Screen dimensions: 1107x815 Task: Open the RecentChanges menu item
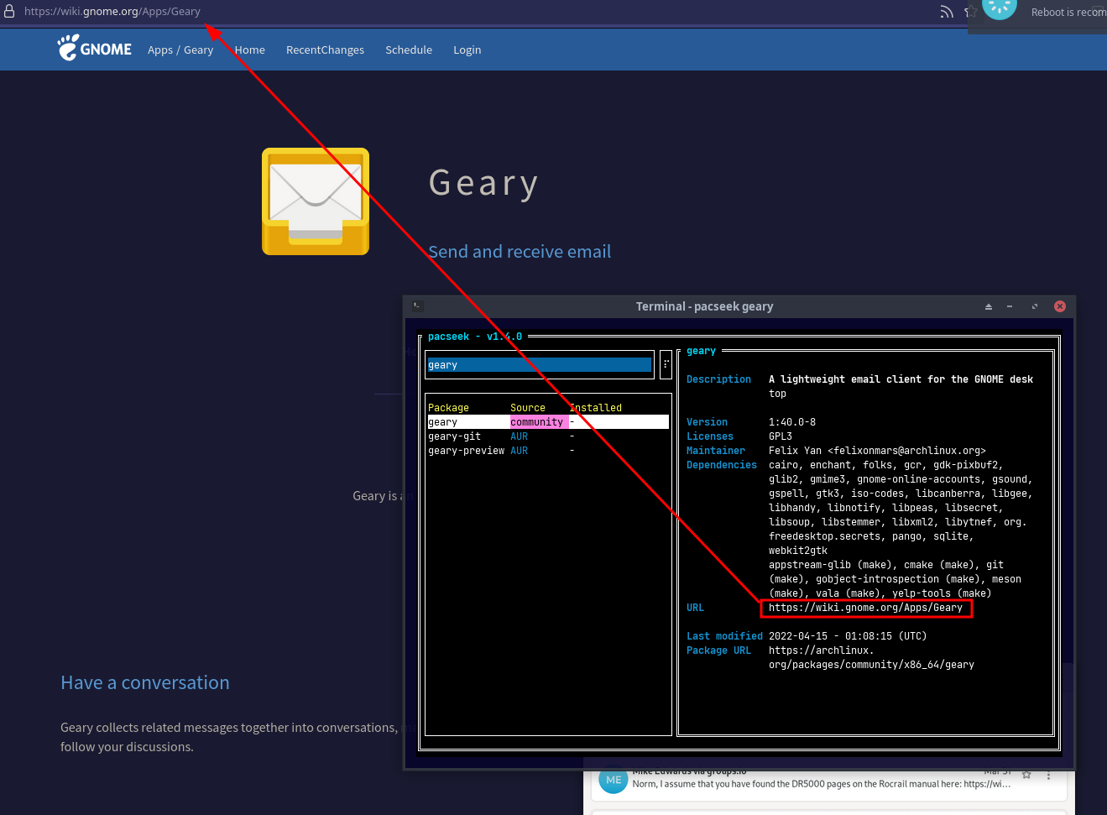point(325,50)
